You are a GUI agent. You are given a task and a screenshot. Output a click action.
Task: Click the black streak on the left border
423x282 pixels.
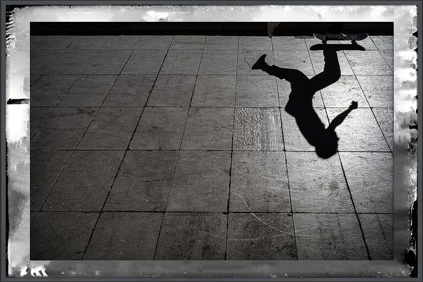point(18,101)
